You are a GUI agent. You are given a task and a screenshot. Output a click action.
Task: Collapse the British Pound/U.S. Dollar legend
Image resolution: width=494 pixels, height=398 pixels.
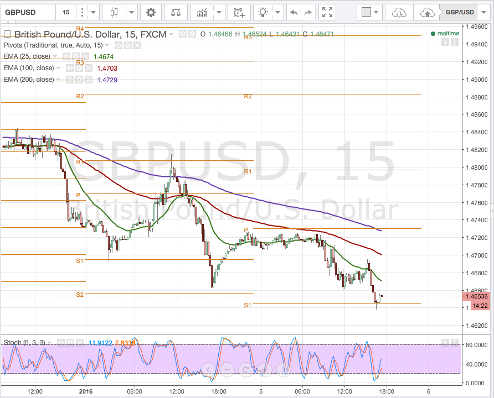click(x=7, y=34)
